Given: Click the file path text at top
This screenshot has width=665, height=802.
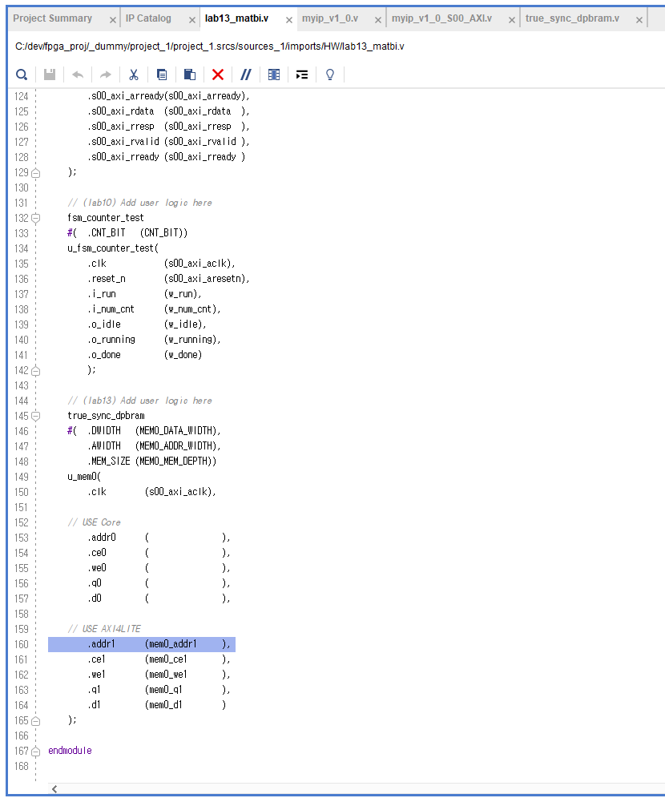Looking at the screenshot, I should 210,46.
